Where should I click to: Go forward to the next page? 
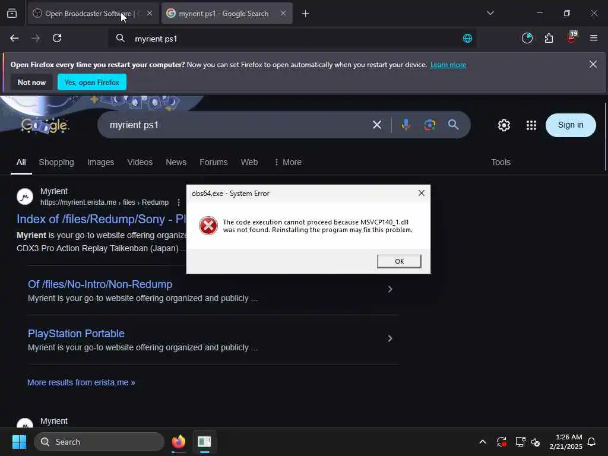click(x=36, y=38)
